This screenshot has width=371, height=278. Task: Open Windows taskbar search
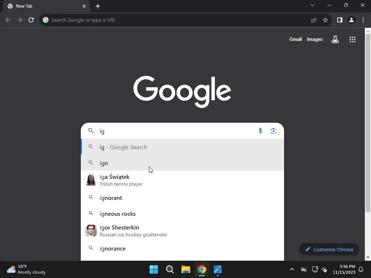coord(170,269)
